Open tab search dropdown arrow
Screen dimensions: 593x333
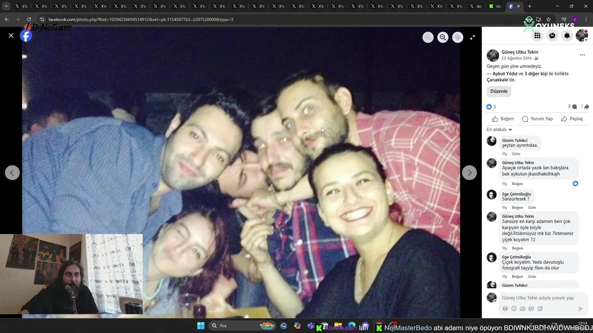[x=6, y=6]
